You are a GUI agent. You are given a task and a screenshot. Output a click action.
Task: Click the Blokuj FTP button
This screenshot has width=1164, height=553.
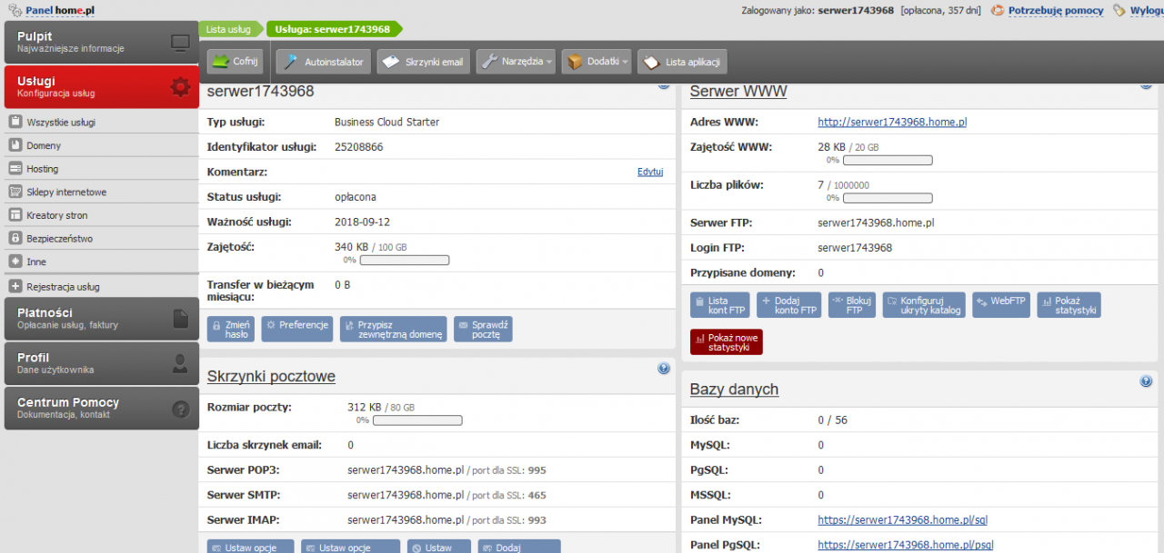click(852, 305)
